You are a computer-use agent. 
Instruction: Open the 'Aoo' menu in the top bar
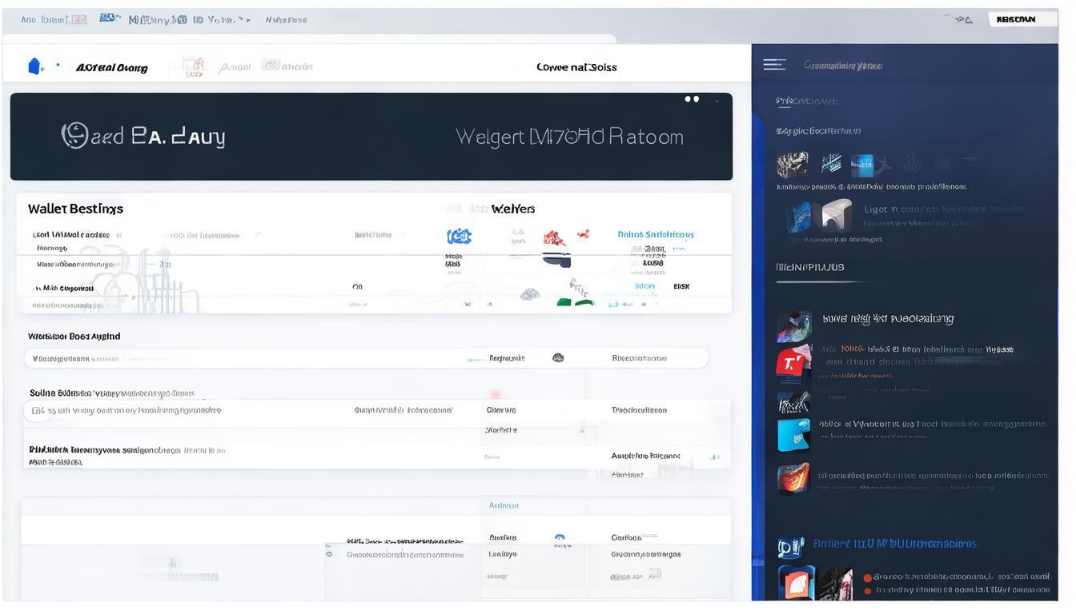pyautogui.click(x=29, y=20)
